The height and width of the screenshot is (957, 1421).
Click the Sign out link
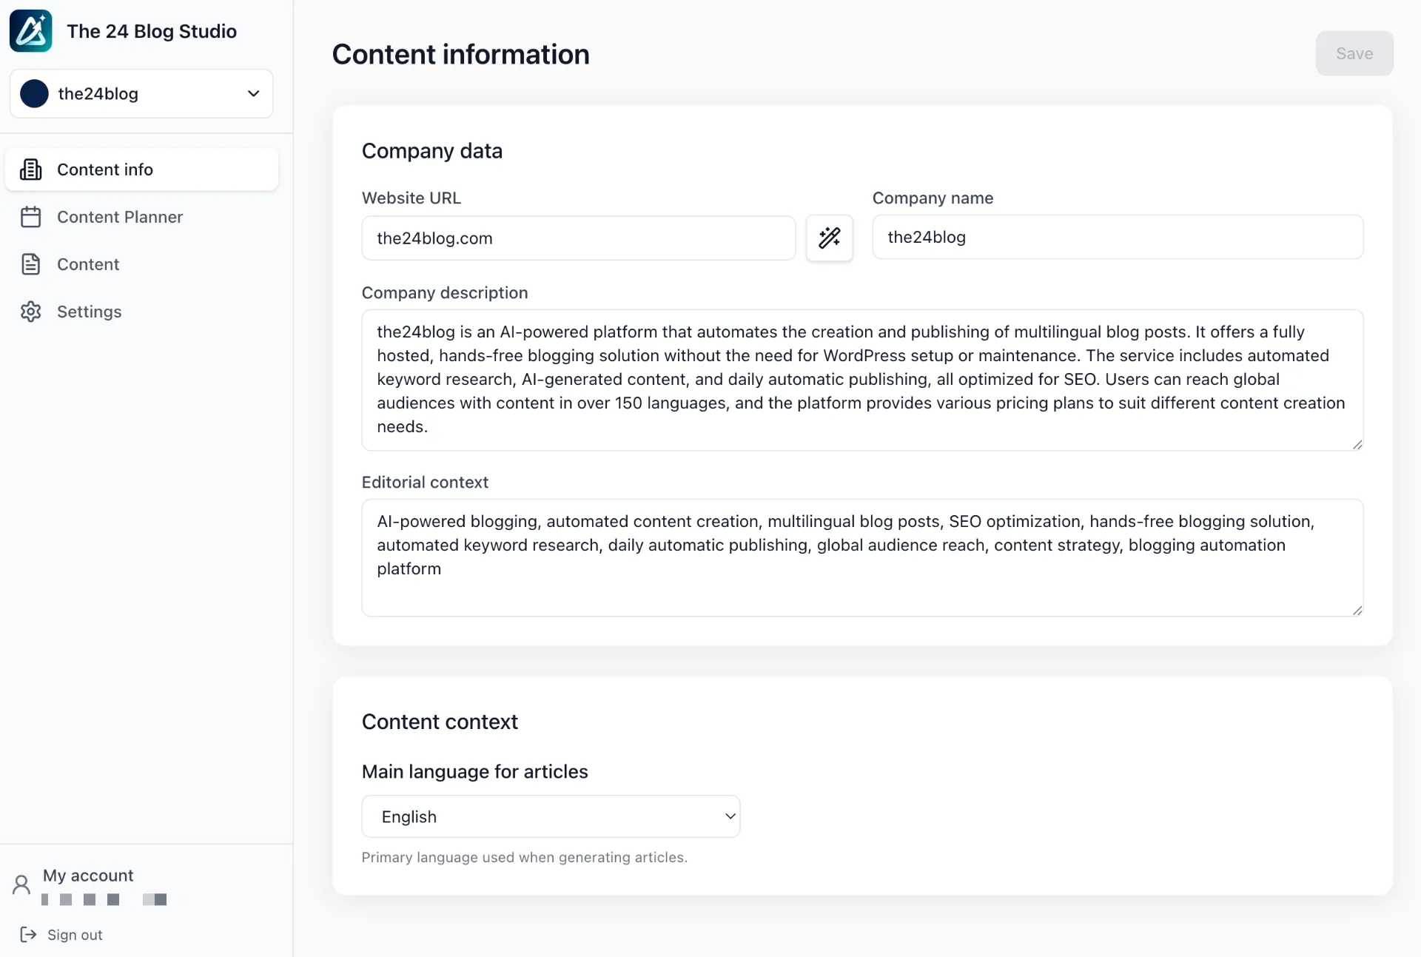pos(75,935)
